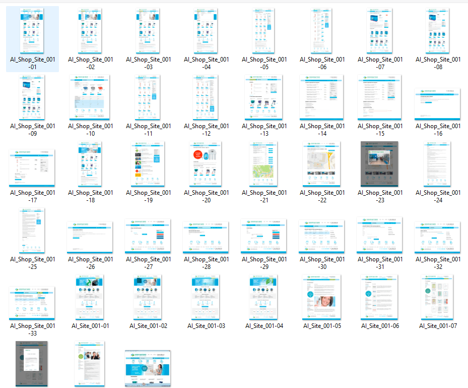Pick the AI_Shop_Site_001-10 thumbnail

tap(90, 97)
